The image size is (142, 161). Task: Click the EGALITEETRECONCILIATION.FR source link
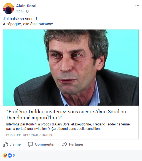coord(30,135)
